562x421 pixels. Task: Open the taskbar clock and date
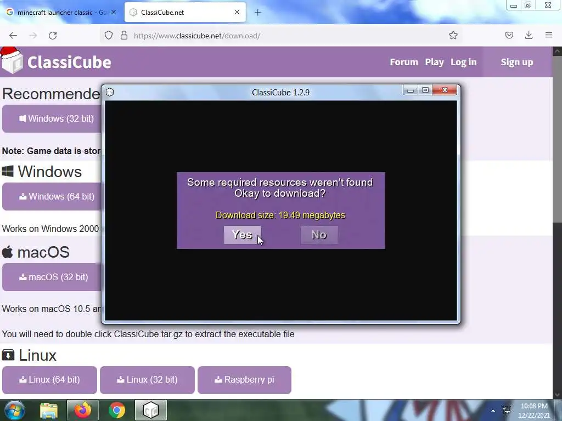pos(534,411)
